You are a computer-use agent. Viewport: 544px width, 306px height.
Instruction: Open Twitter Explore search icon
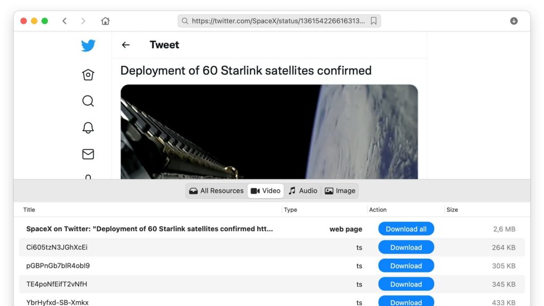click(88, 101)
